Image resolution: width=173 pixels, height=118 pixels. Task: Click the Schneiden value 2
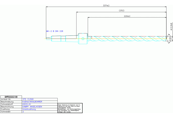(23, 112)
